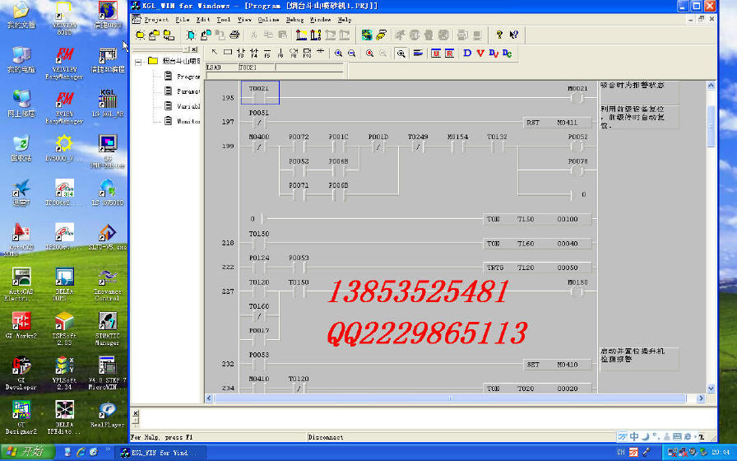Open the Debug menu
The height and width of the screenshot is (461, 737).
[294, 19]
